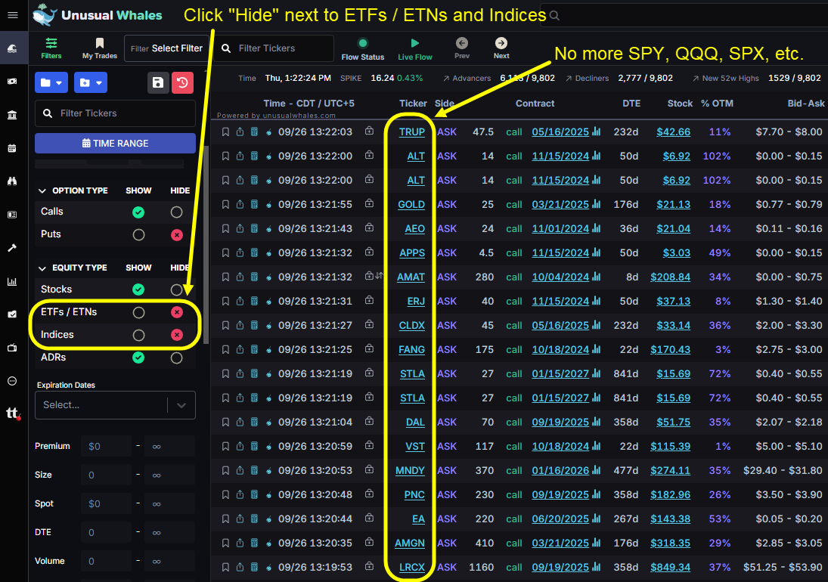This screenshot has height=582, width=828.
Task: Open the tastytrade tt sidebar icon
Action: (x=13, y=413)
